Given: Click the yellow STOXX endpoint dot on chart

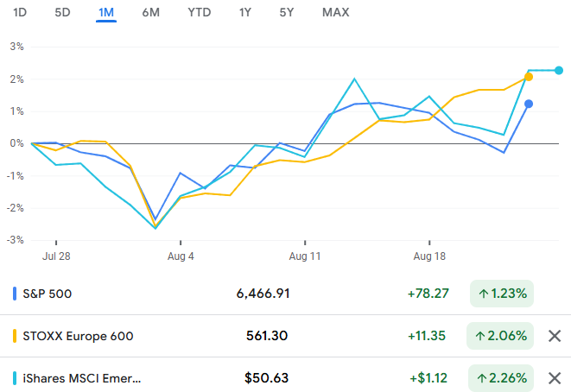Looking at the screenshot, I should [529, 77].
